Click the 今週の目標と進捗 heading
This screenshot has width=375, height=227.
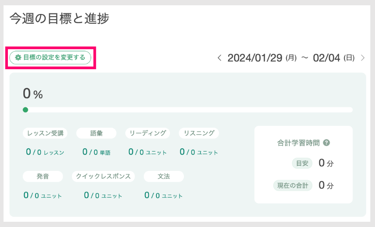point(59,18)
